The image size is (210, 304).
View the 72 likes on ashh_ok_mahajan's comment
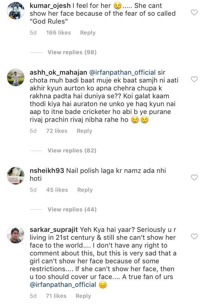[57, 131]
